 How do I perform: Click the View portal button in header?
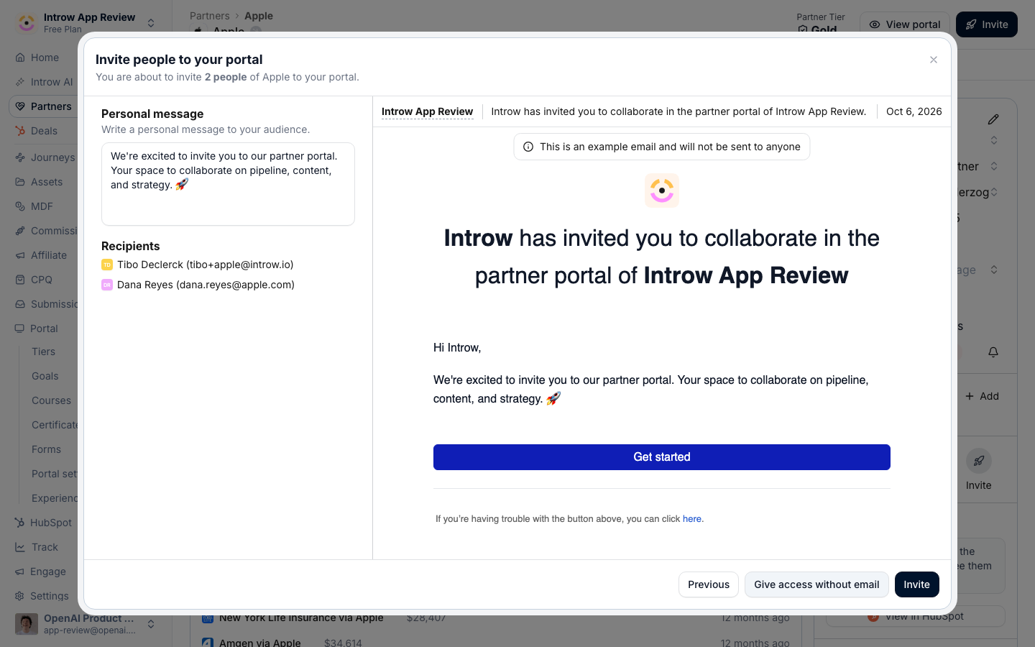[904, 24]
